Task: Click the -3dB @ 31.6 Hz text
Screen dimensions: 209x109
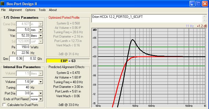Action: pyautogui.click(x=68, y=54)
